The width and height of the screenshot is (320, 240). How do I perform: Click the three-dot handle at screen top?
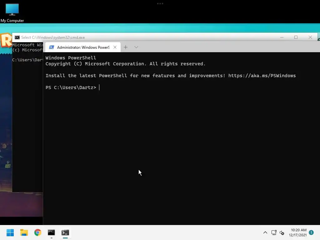click(160, 4)
